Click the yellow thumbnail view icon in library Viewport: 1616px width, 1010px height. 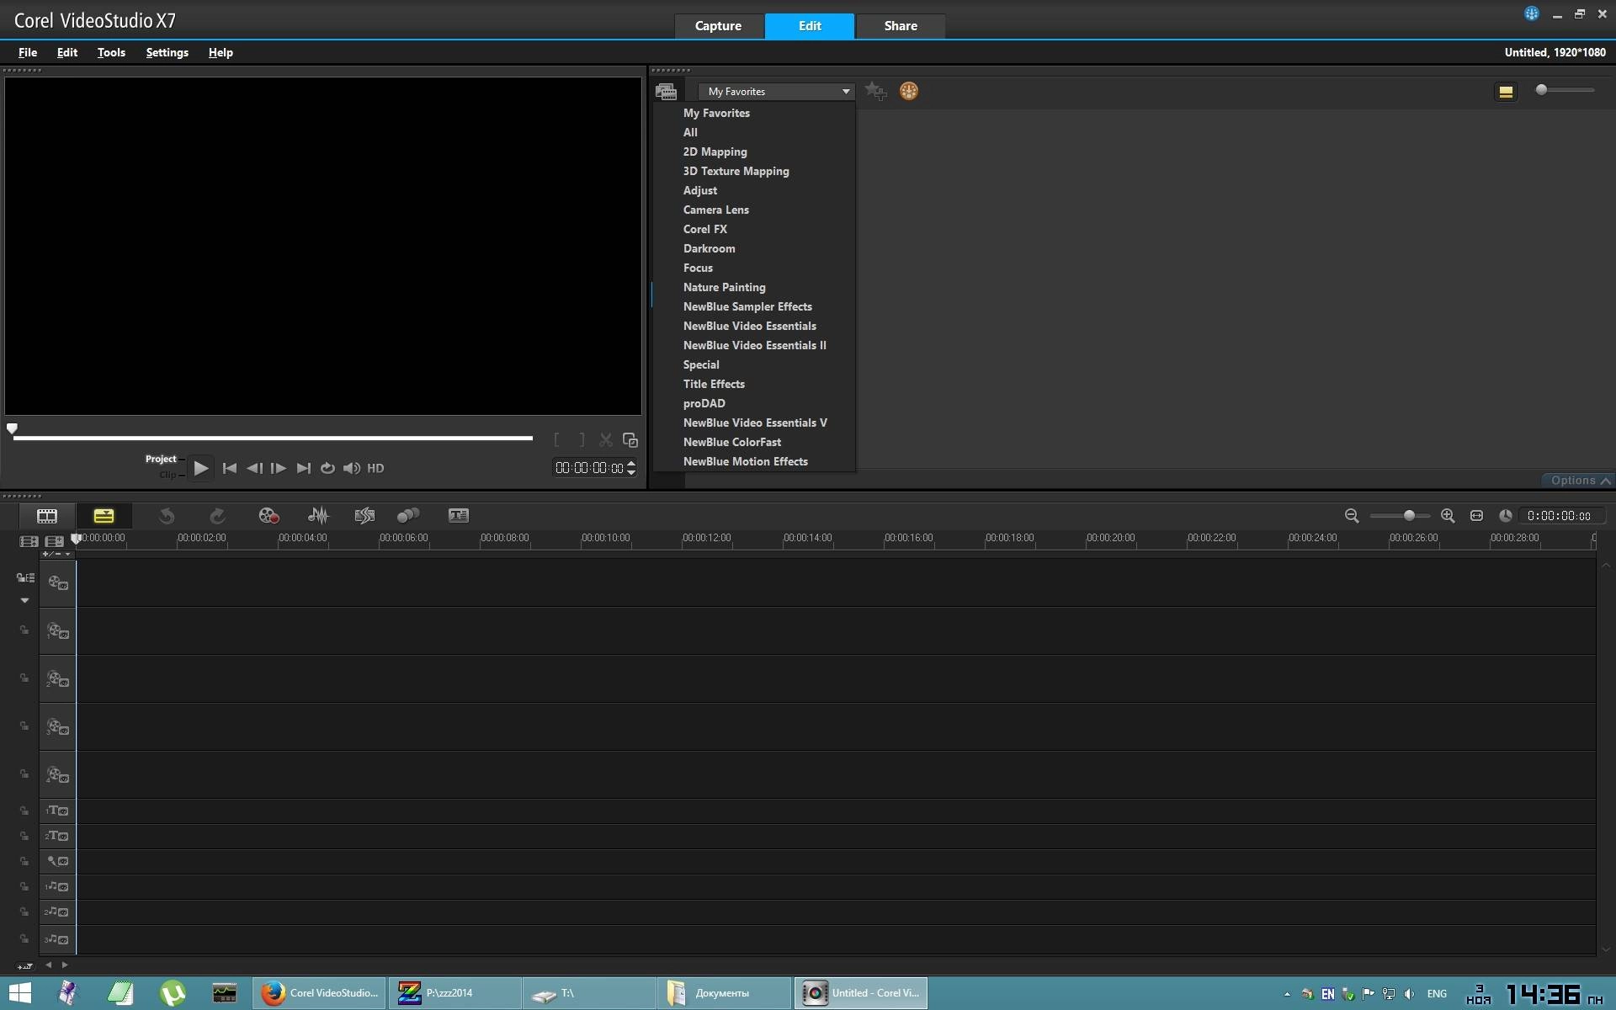click(x=1506, y=91)
